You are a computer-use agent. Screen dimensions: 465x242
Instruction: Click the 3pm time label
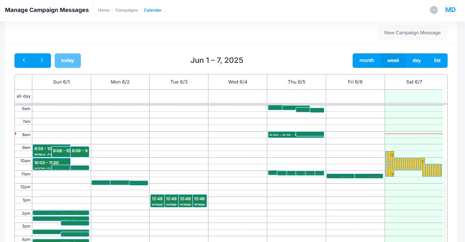tap(26, 226)
